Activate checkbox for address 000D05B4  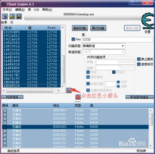point(5,111)
